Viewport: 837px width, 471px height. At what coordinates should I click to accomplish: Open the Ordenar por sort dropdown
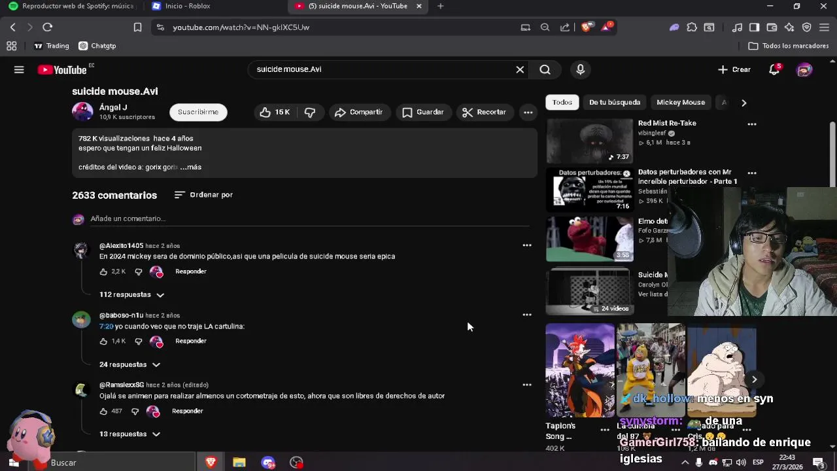(203, 194)
